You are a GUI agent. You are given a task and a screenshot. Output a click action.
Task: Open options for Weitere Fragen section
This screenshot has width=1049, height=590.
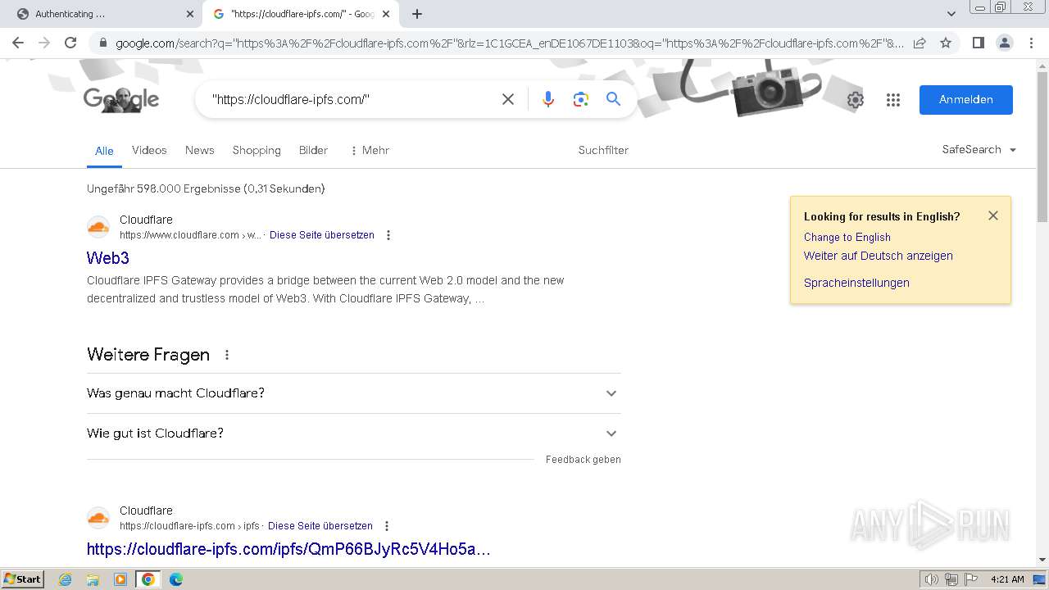227,355
